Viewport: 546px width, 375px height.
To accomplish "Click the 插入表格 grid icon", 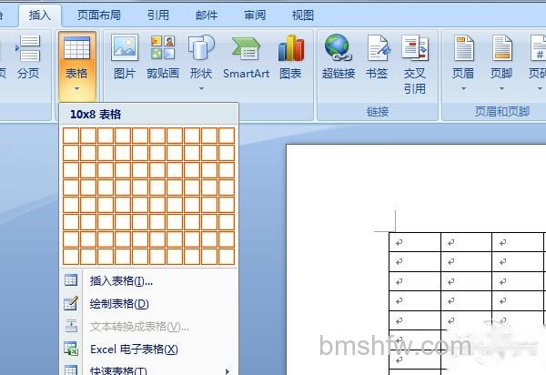I will pos(71,280).
